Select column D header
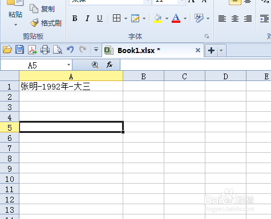 click(225, 76)
